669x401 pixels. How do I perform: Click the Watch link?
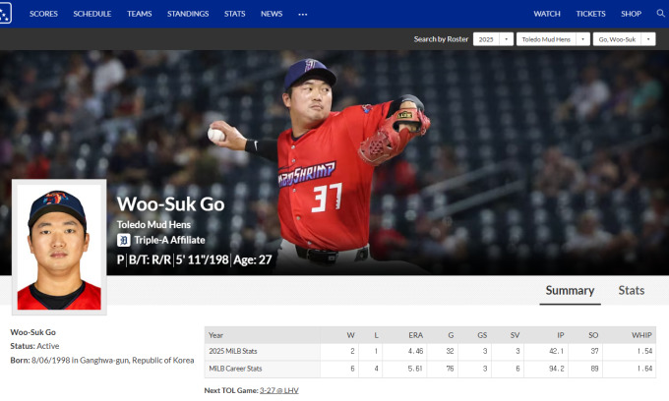pyautogui.click(x=547, y=14)
